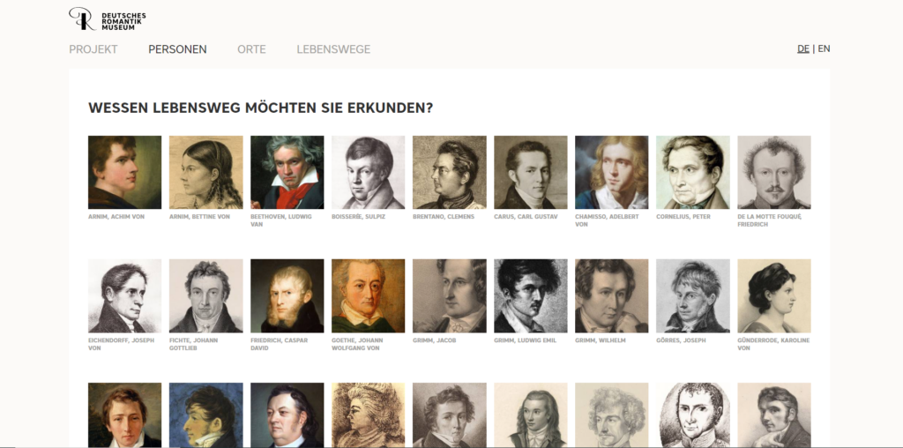This screenshot has height=448, width=903.
Task: Pick Adelbert von Chamisso's portrait
Action: point(612,172)
